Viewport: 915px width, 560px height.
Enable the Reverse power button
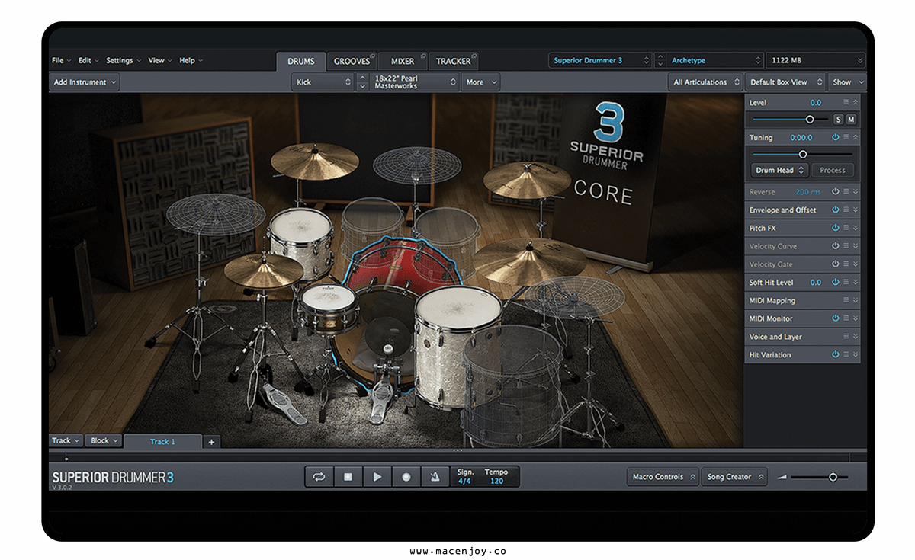836,192
